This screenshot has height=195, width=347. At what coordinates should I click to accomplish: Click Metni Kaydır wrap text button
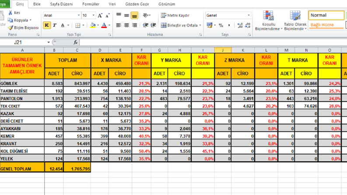point(175,15)
